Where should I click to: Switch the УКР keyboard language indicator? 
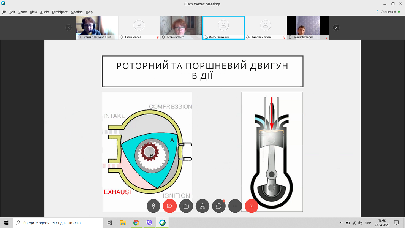click(367, 223)
